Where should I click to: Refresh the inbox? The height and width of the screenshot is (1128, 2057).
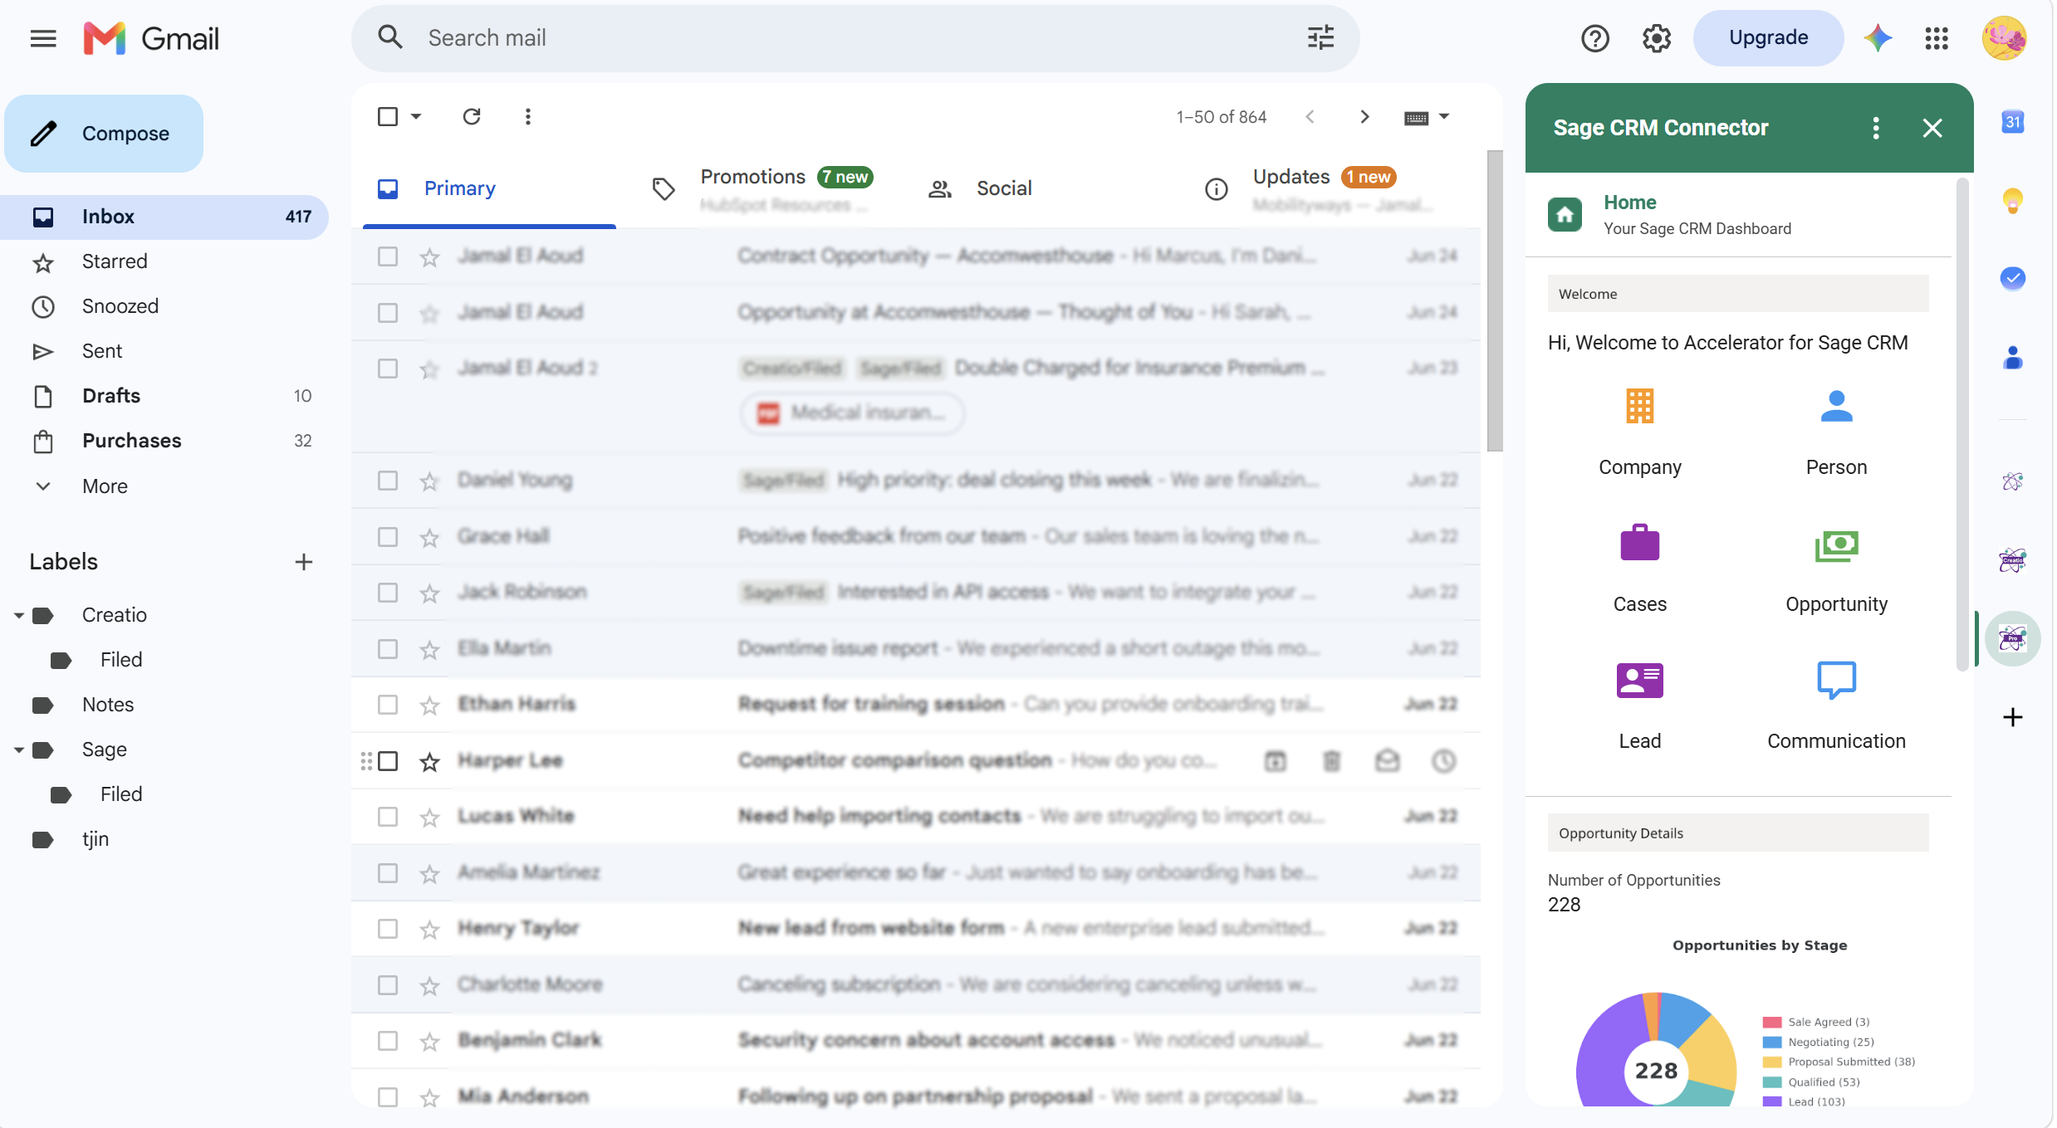click(x=472, y=116)
